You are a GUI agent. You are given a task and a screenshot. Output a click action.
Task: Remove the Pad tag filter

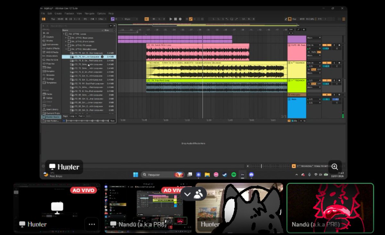(84, 116)
